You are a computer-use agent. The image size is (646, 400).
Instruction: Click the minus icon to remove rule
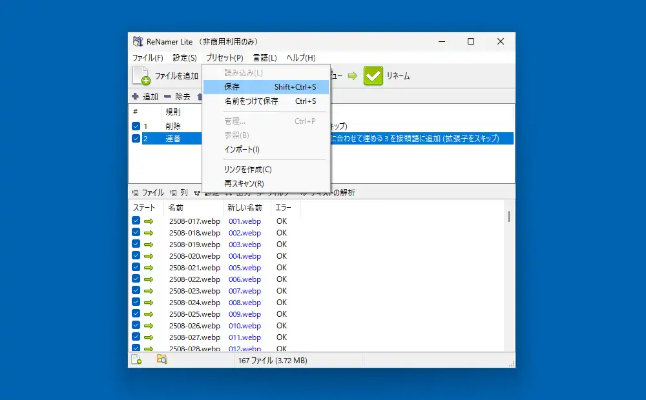click(167, 97)
